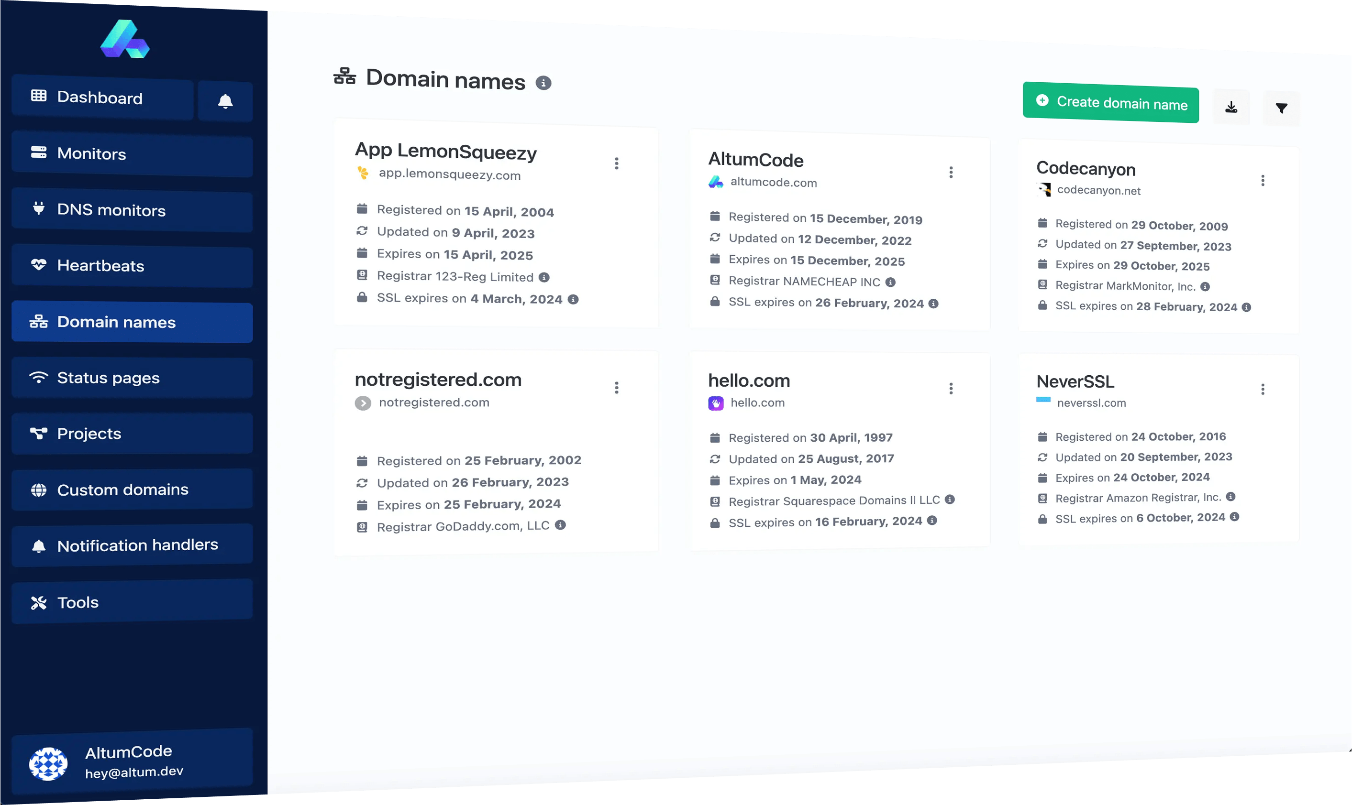Click the codecanyon.net domain text
The height and width of the screenshot is (805, 1352).
click(x=1098, y=190)
